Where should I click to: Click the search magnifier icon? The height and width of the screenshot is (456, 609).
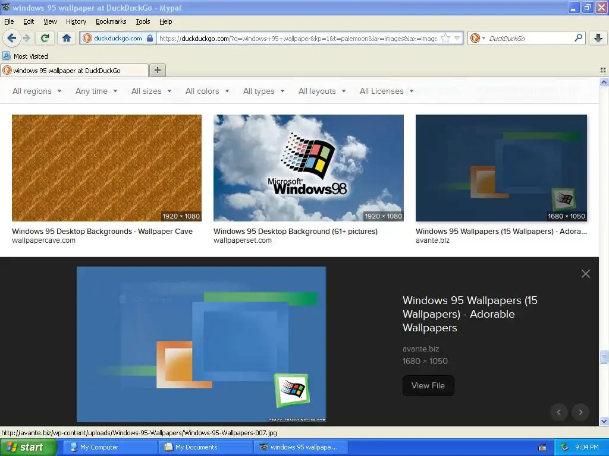click(578, 38)
